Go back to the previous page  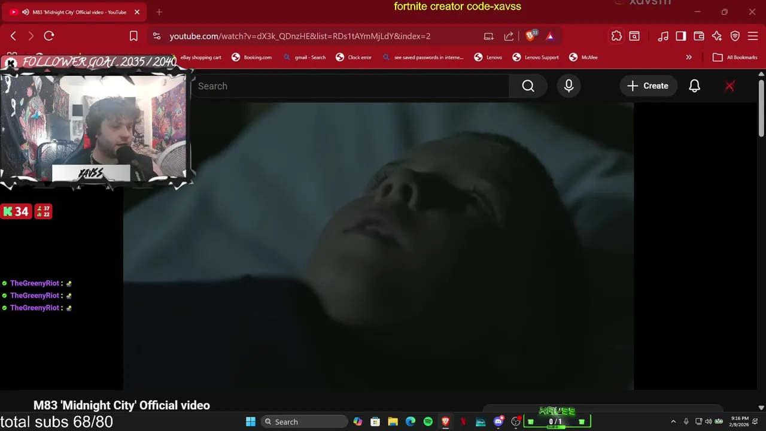pos(13,36)
